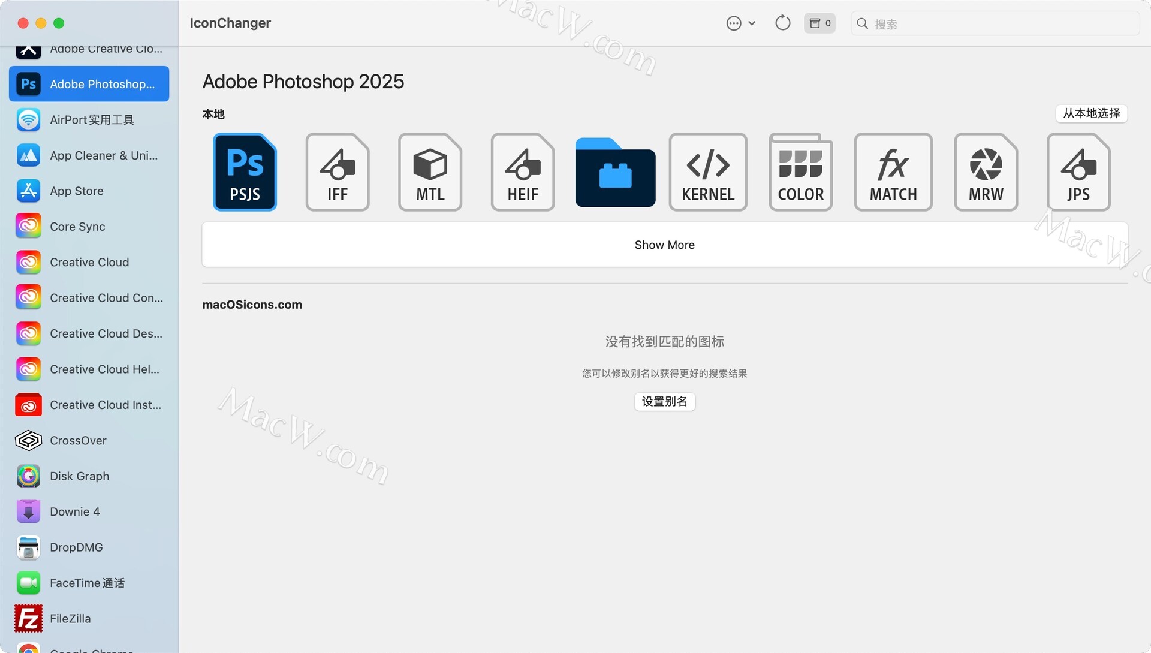Viewport: 1151px width, 653px height.
Task: Click the CrossOver app icon
Action: [28, 440]
